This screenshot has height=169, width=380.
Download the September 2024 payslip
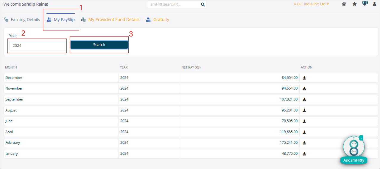[x=304, y=100]
